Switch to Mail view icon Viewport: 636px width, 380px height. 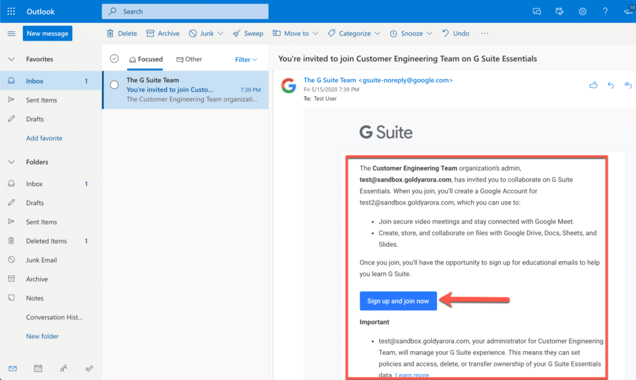tap(12, 369)
